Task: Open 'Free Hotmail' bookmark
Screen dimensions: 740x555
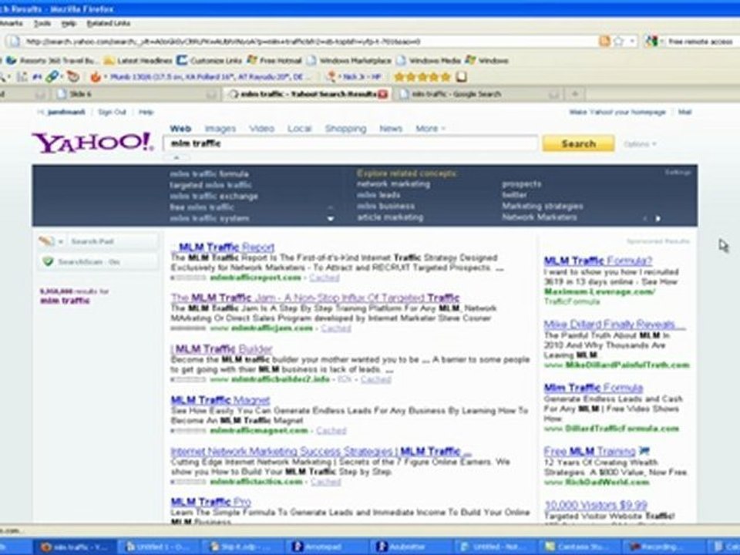Action: click(274, 60)
